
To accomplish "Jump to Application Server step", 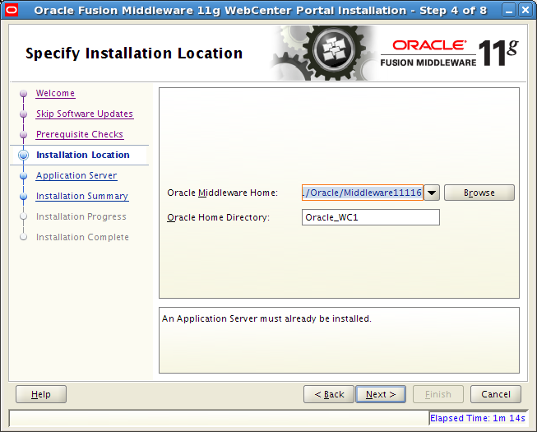I will (x=76, y=175).
